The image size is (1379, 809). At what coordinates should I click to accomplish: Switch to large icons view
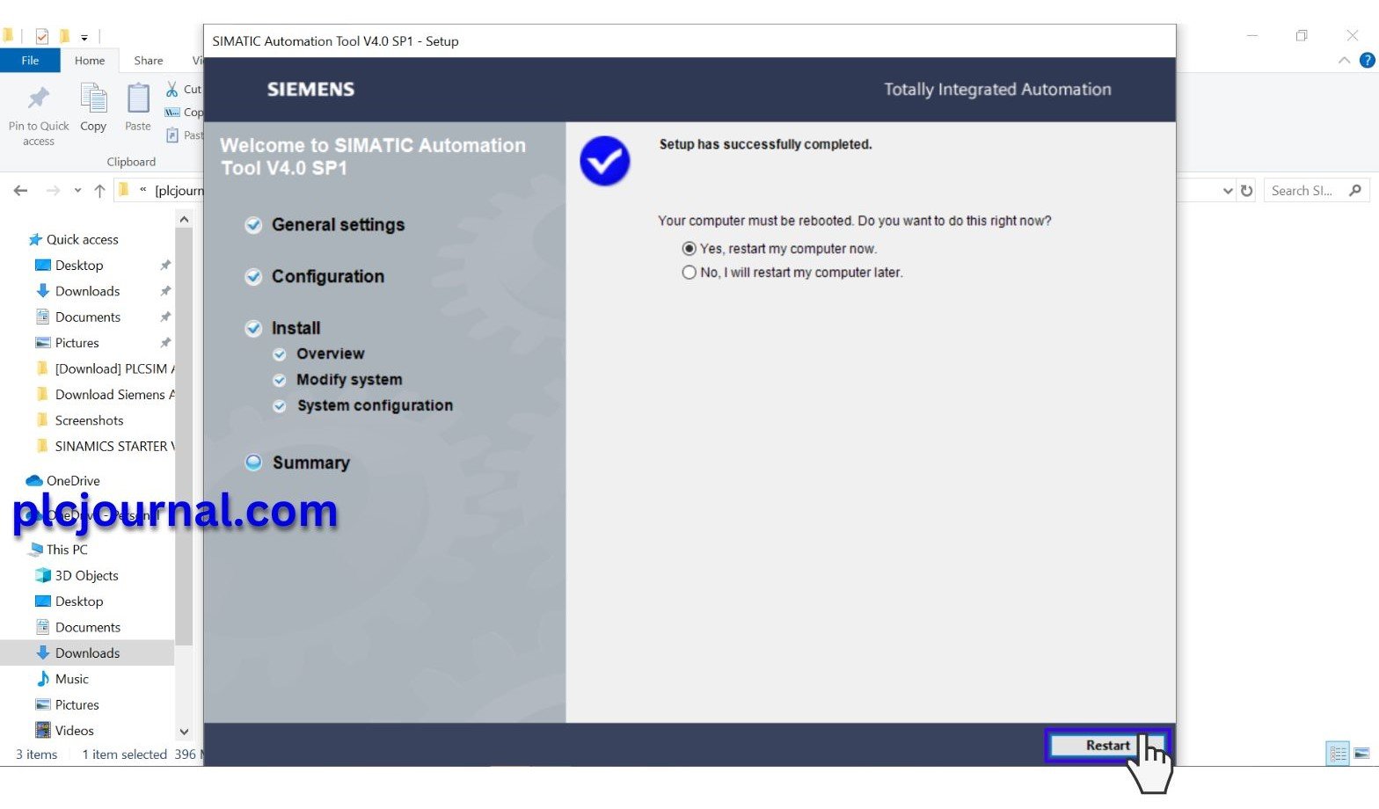click(x=1361, y=754)
